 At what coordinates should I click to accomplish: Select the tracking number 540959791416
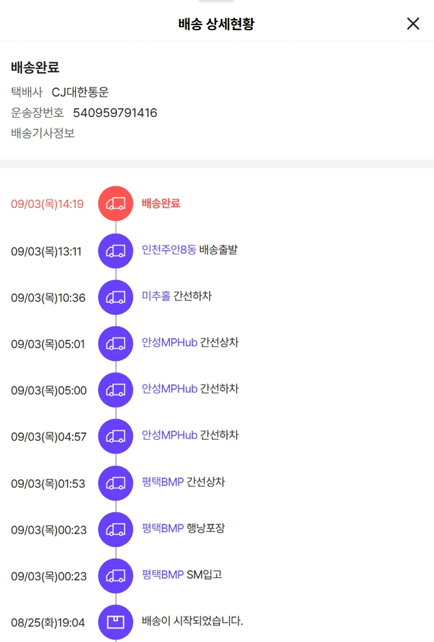click(115, 112)
